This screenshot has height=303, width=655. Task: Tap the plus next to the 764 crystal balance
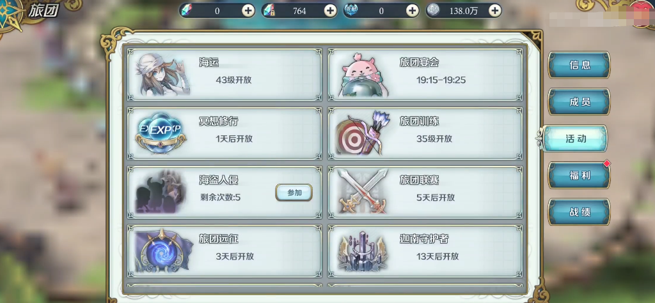(331, 11)
